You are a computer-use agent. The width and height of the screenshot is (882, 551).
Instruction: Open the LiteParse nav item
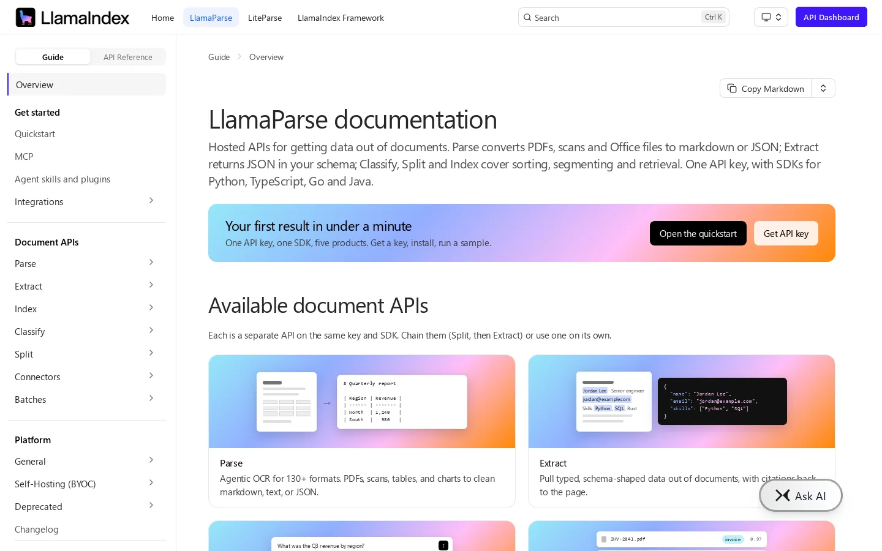click(265, 18)
